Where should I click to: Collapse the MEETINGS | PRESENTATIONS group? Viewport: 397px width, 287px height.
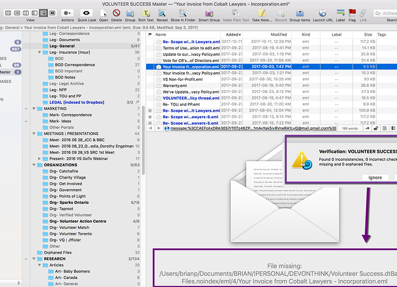34,134
